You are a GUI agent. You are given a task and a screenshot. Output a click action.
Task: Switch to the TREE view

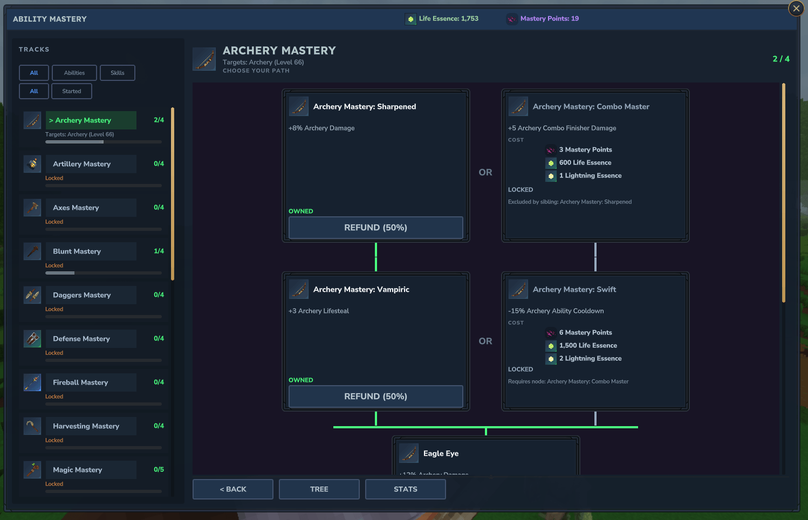[x=319, y=489]
